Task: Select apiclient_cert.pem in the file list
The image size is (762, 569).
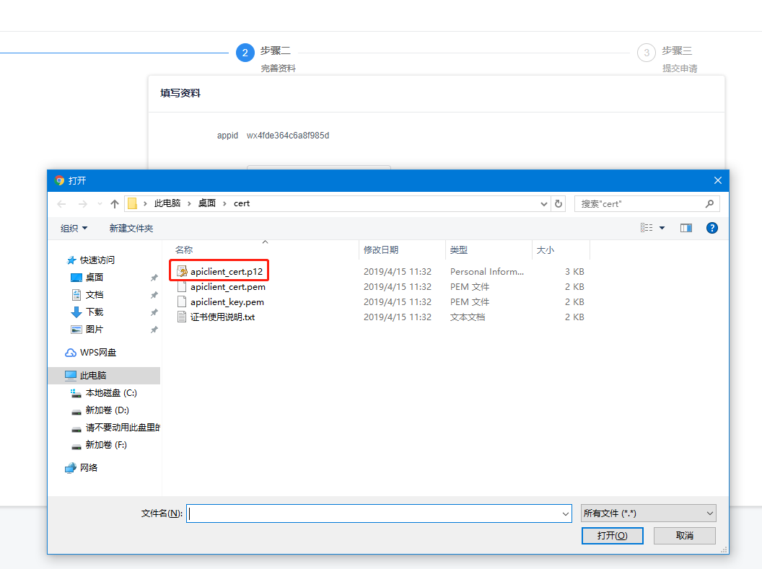Action: pyautogui.click(x=227, y=287)
